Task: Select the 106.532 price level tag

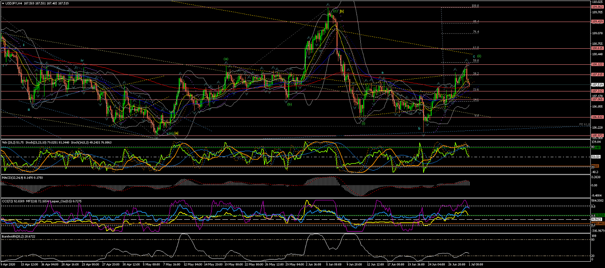Action: coord(597,117)
